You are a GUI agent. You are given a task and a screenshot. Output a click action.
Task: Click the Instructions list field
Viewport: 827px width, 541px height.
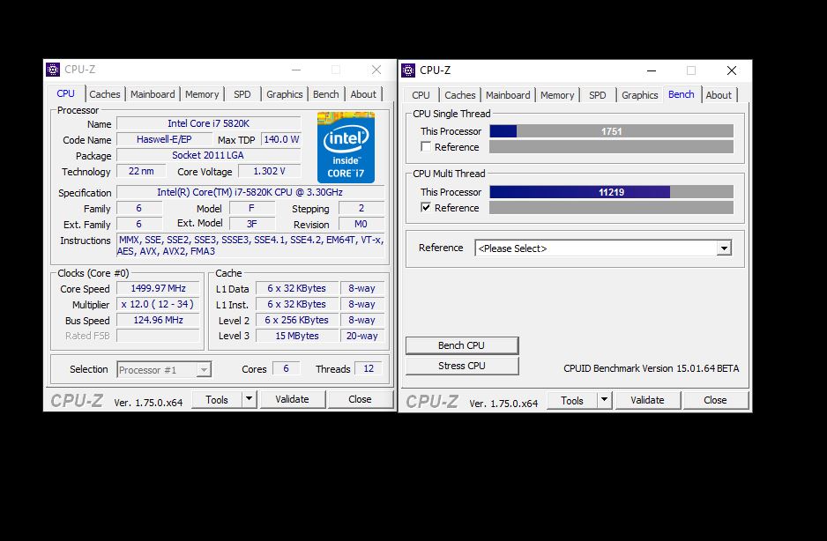pyautogui.click(x=250, y=245)
